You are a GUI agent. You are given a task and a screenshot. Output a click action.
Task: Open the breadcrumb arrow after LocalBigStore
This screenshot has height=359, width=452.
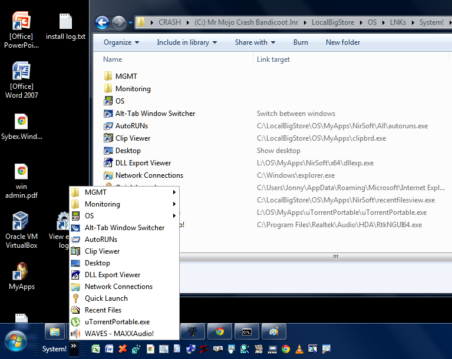[361, 22]
